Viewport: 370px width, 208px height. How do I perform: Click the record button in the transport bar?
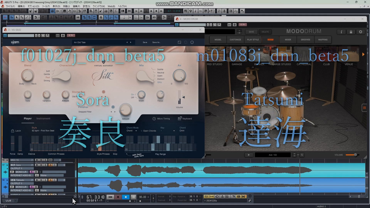coord(118,197)
